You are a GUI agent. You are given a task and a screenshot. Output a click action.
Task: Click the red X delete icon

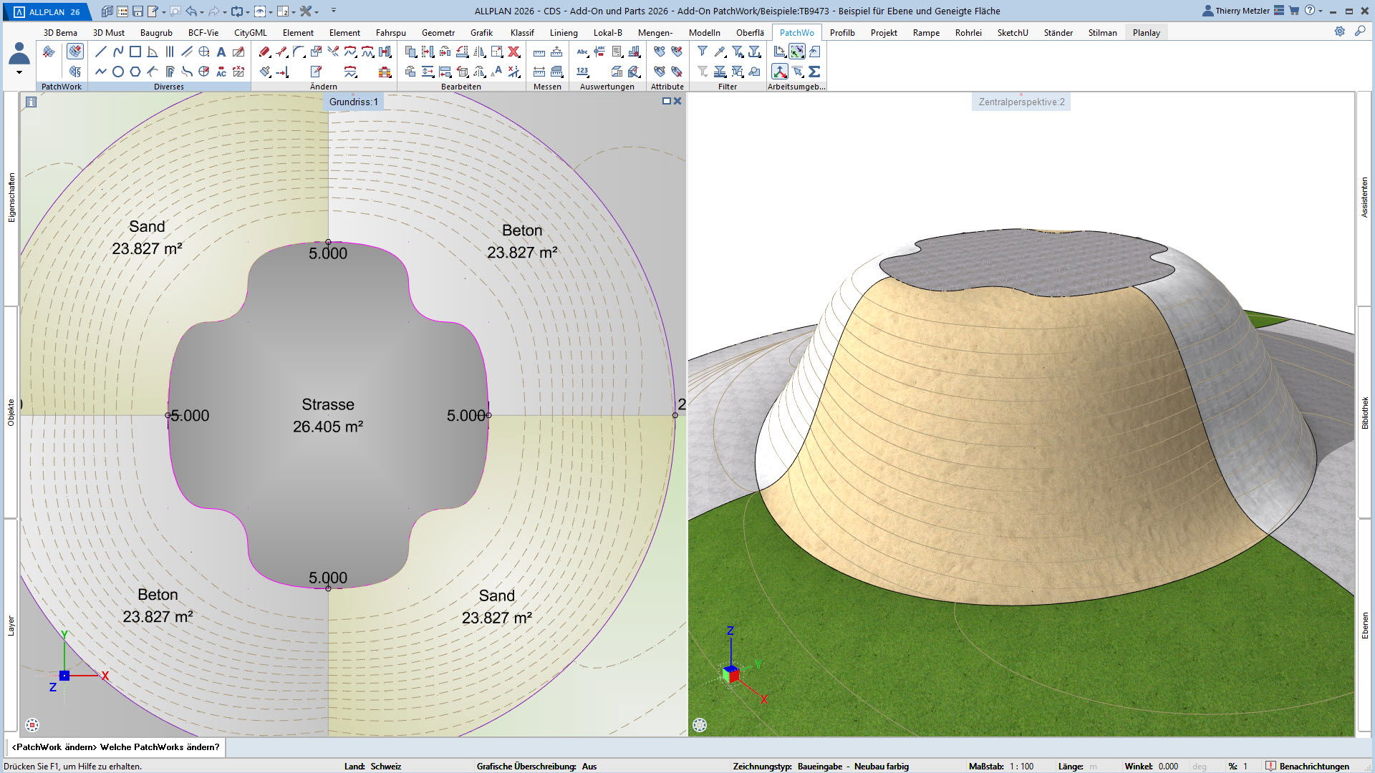(513, 52)
